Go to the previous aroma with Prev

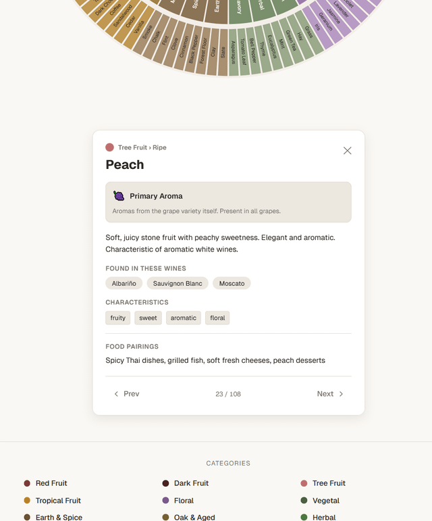click(x=126, y=394)
